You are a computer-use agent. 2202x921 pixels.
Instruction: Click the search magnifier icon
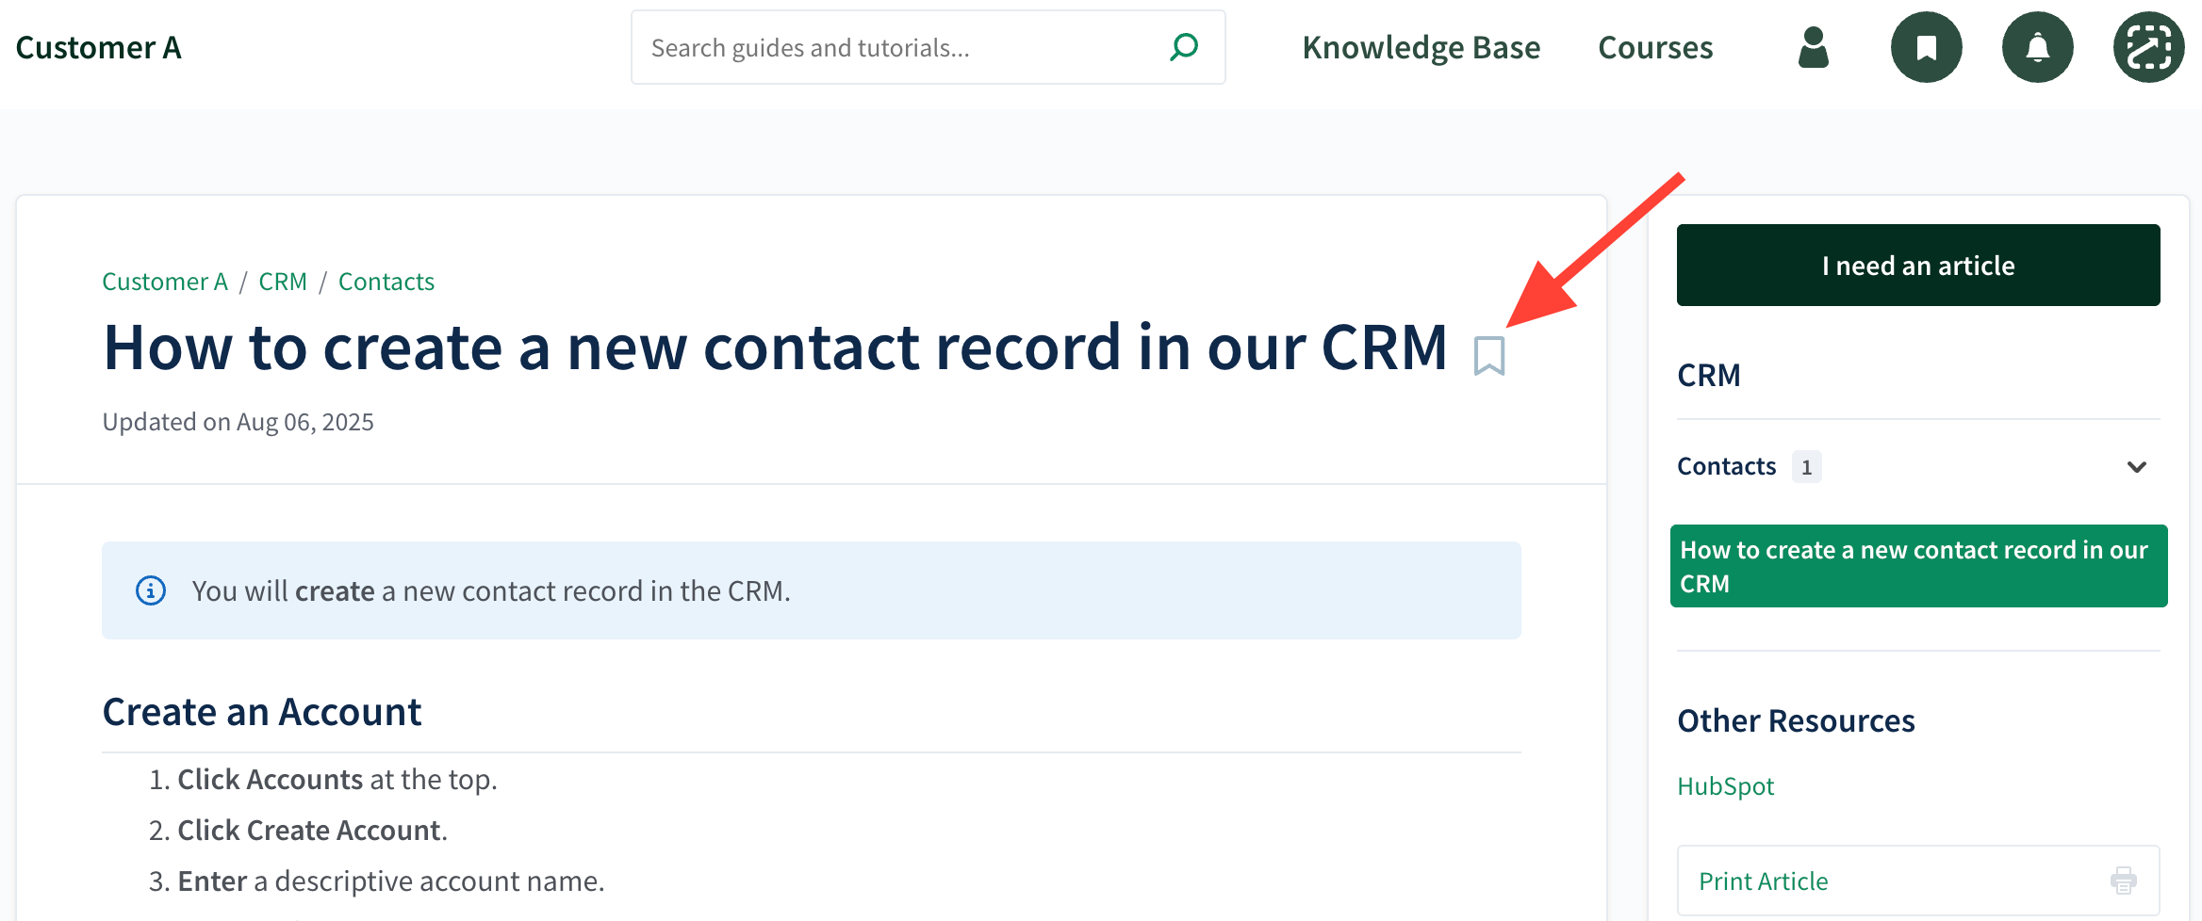[1184, 47]
